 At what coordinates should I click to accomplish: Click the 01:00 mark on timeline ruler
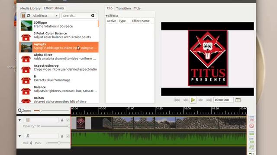131,108
